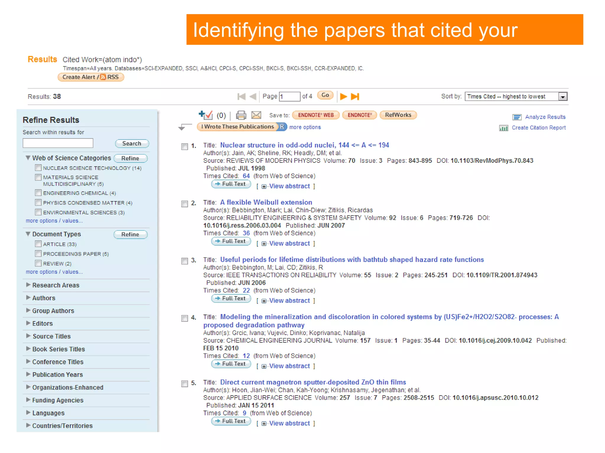This screenshot has height=453, width=605.
Task: Click the Go page button
Action: 325,95
